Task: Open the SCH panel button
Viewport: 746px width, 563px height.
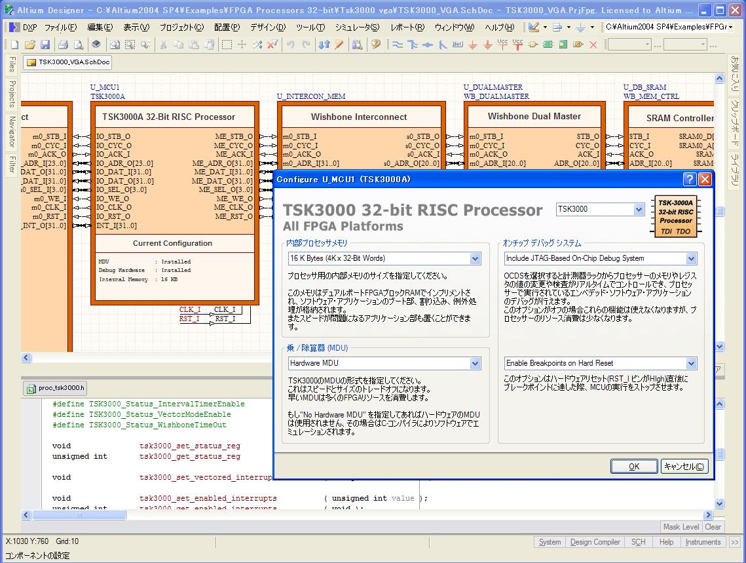Action: [x=638, y=542]
